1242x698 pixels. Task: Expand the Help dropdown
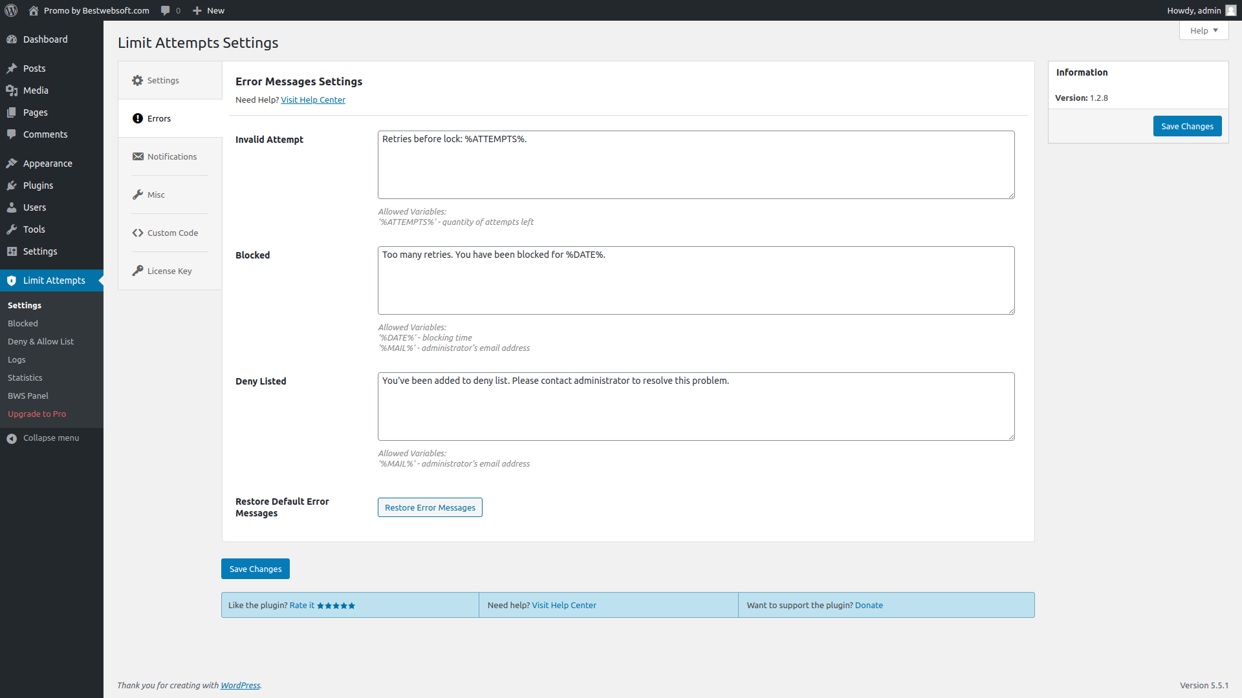1203,30
